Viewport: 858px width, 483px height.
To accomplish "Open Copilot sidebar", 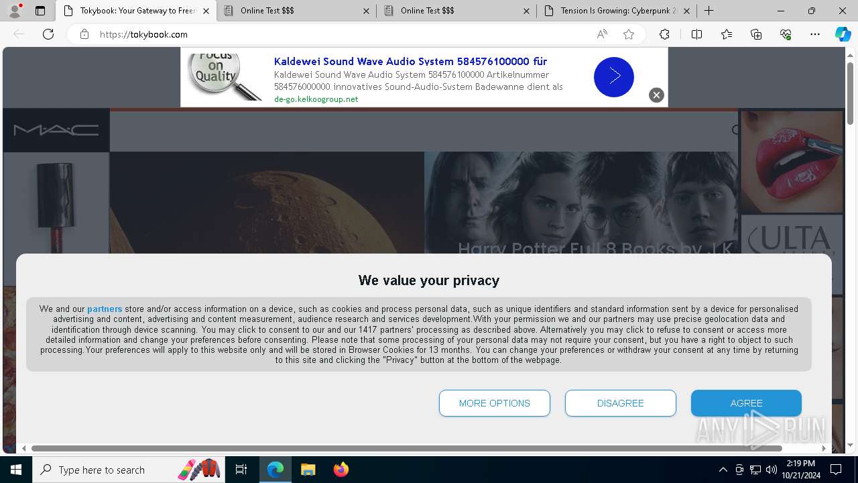I will point(843,34).
